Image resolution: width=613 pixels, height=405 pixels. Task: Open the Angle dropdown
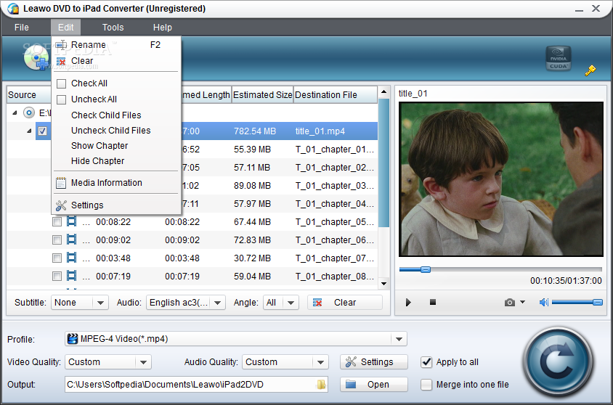pos(281,302)
